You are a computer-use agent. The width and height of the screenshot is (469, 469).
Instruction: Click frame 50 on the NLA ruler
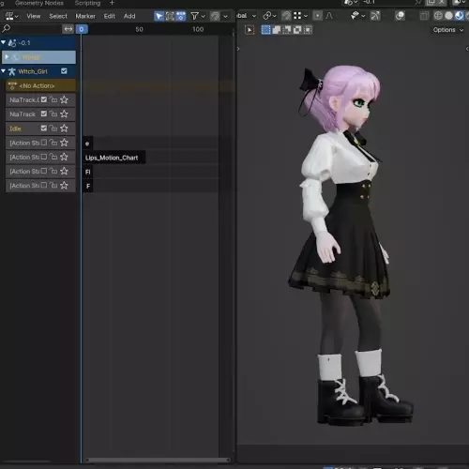tap(139, 29)
